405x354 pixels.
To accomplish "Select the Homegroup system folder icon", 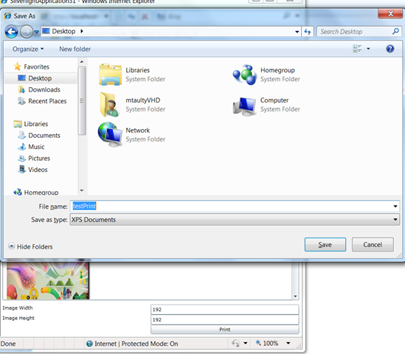I will tap(244, 74).
